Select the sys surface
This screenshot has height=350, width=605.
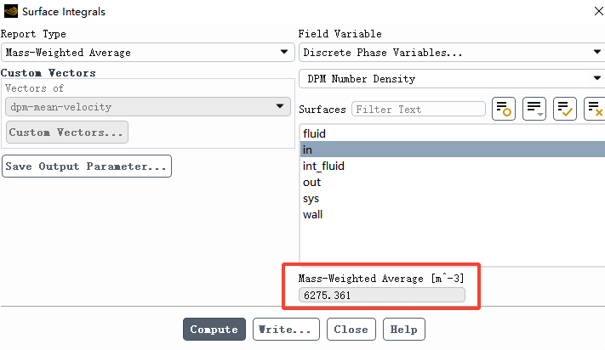pos(452,198)
